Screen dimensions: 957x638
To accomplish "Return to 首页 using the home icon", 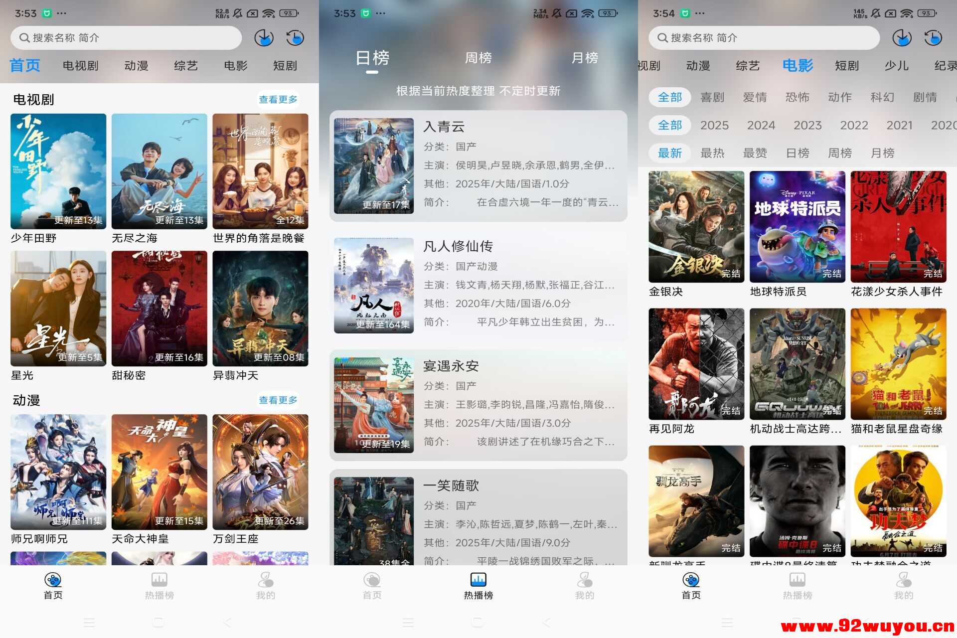I will pos(52,586).
